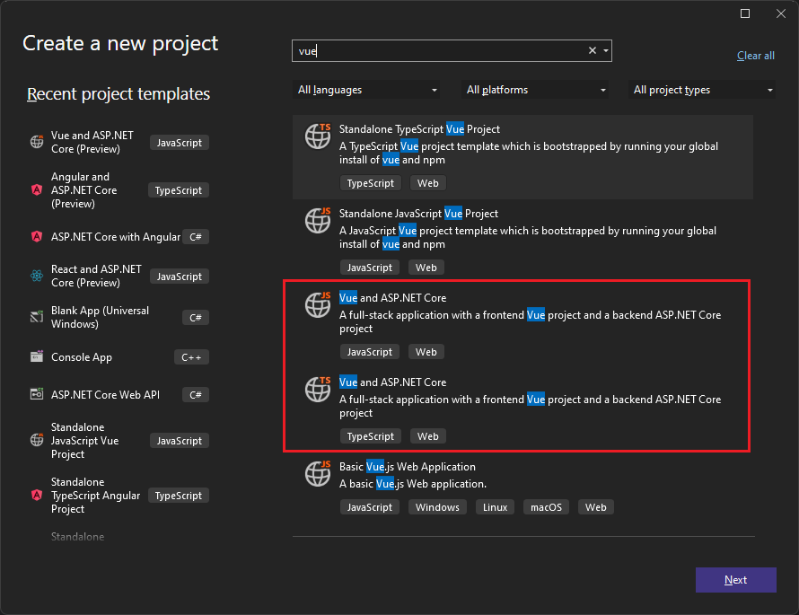Click the JS-badged icon for Standalone JavaScript Vue Project
Viewport: 799px width, 615px height.
click(318, 220)
